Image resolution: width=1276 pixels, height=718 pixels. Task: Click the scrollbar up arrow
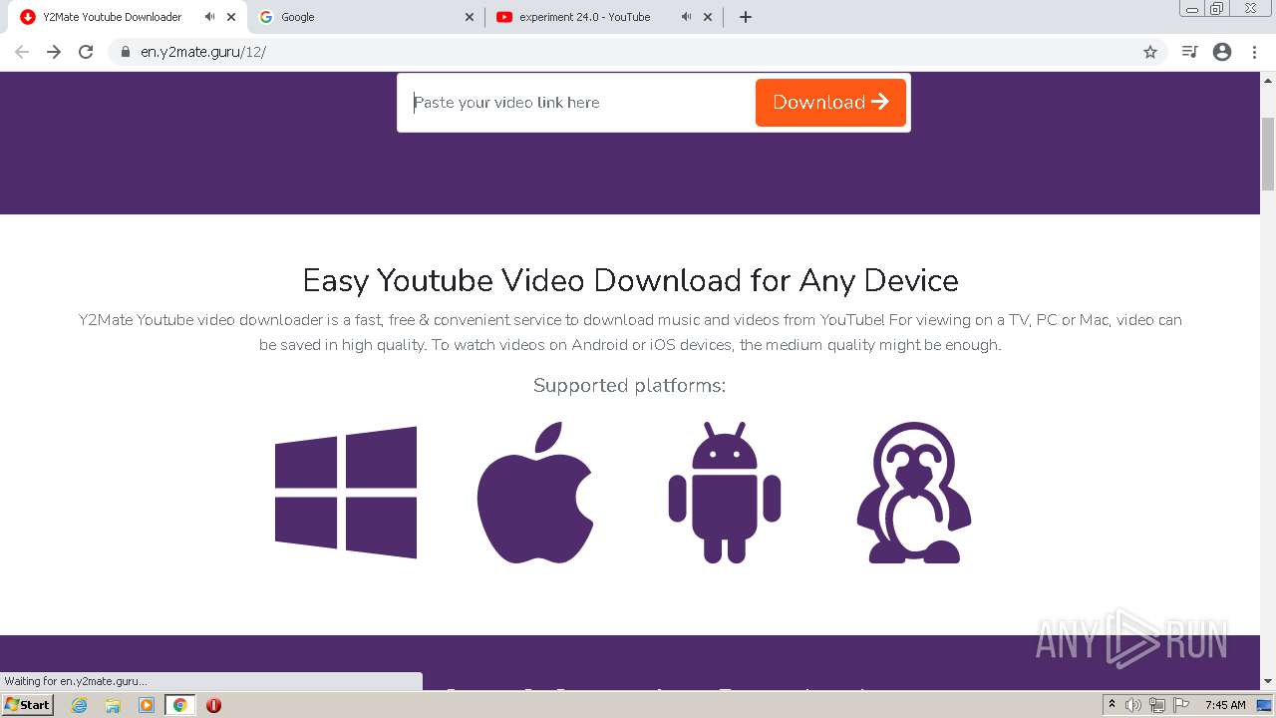point(1268,80)
